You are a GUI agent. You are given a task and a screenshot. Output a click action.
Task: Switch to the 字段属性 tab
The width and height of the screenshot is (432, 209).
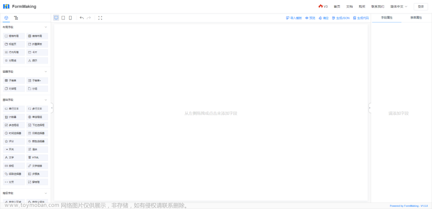pos(387,18)
